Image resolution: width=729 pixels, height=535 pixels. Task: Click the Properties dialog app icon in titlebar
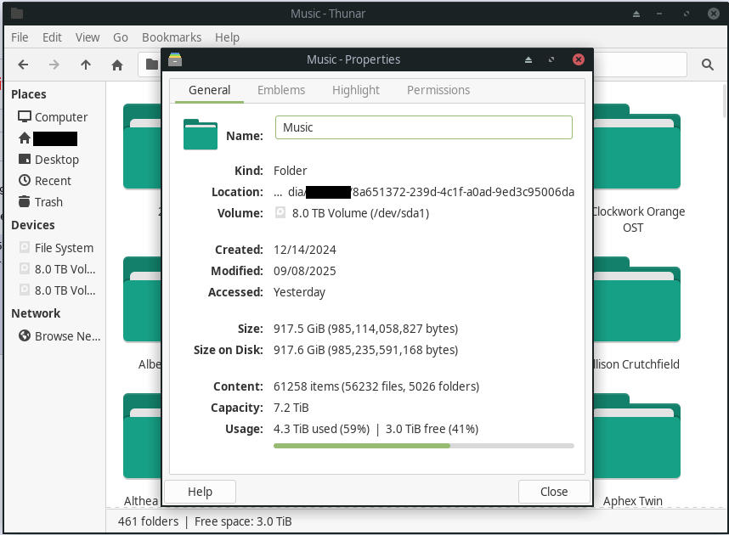(175, 59)
